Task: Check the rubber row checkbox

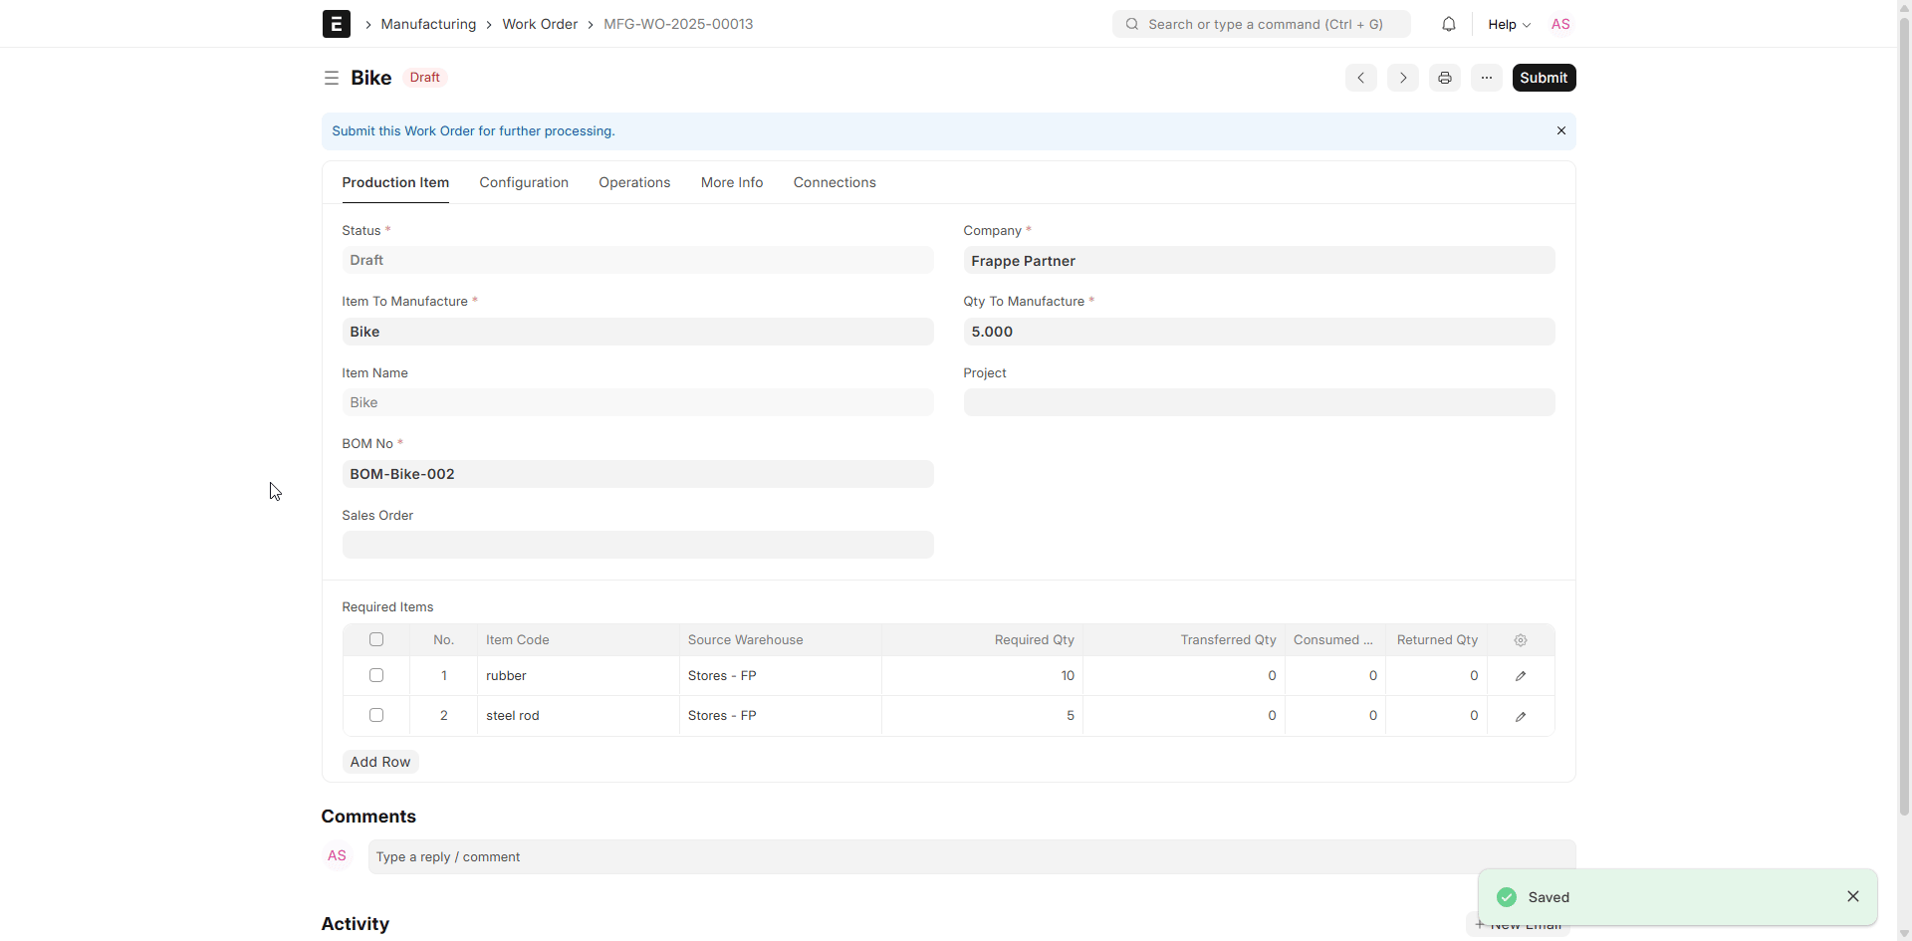Action: tap(376, 675)
